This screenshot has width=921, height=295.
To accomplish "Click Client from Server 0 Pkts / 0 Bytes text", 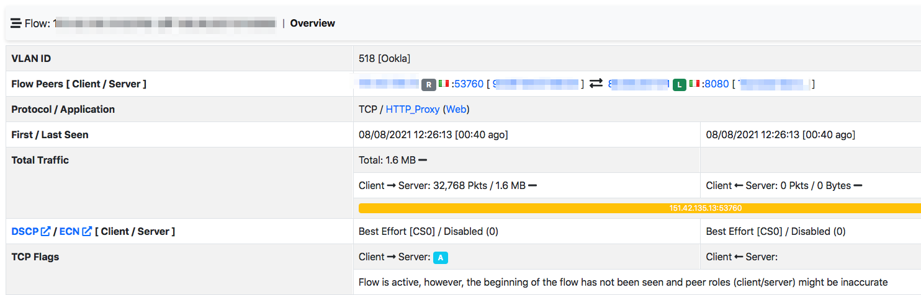I will (x=779, y=185).
